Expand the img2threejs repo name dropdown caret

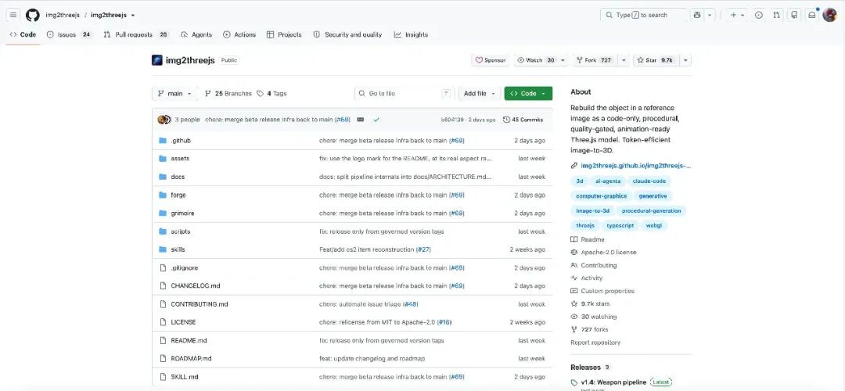pos(133,16)
